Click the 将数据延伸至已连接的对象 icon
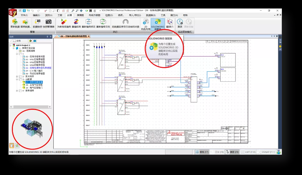Viewport: 302px width, 175px height. point(125,24)
